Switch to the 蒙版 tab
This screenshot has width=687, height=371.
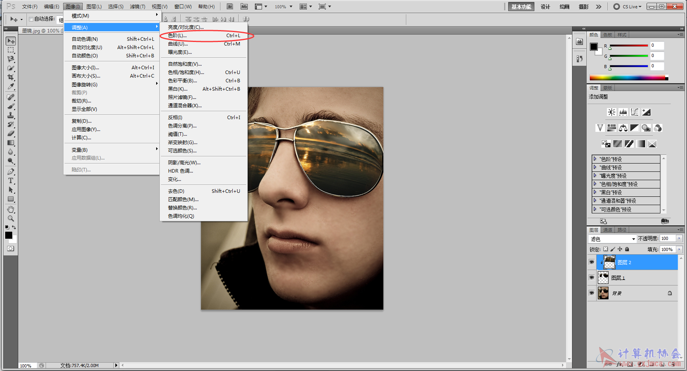tap(608, 88)
